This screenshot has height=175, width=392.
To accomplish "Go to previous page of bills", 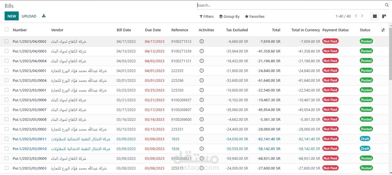I will 356,16.
